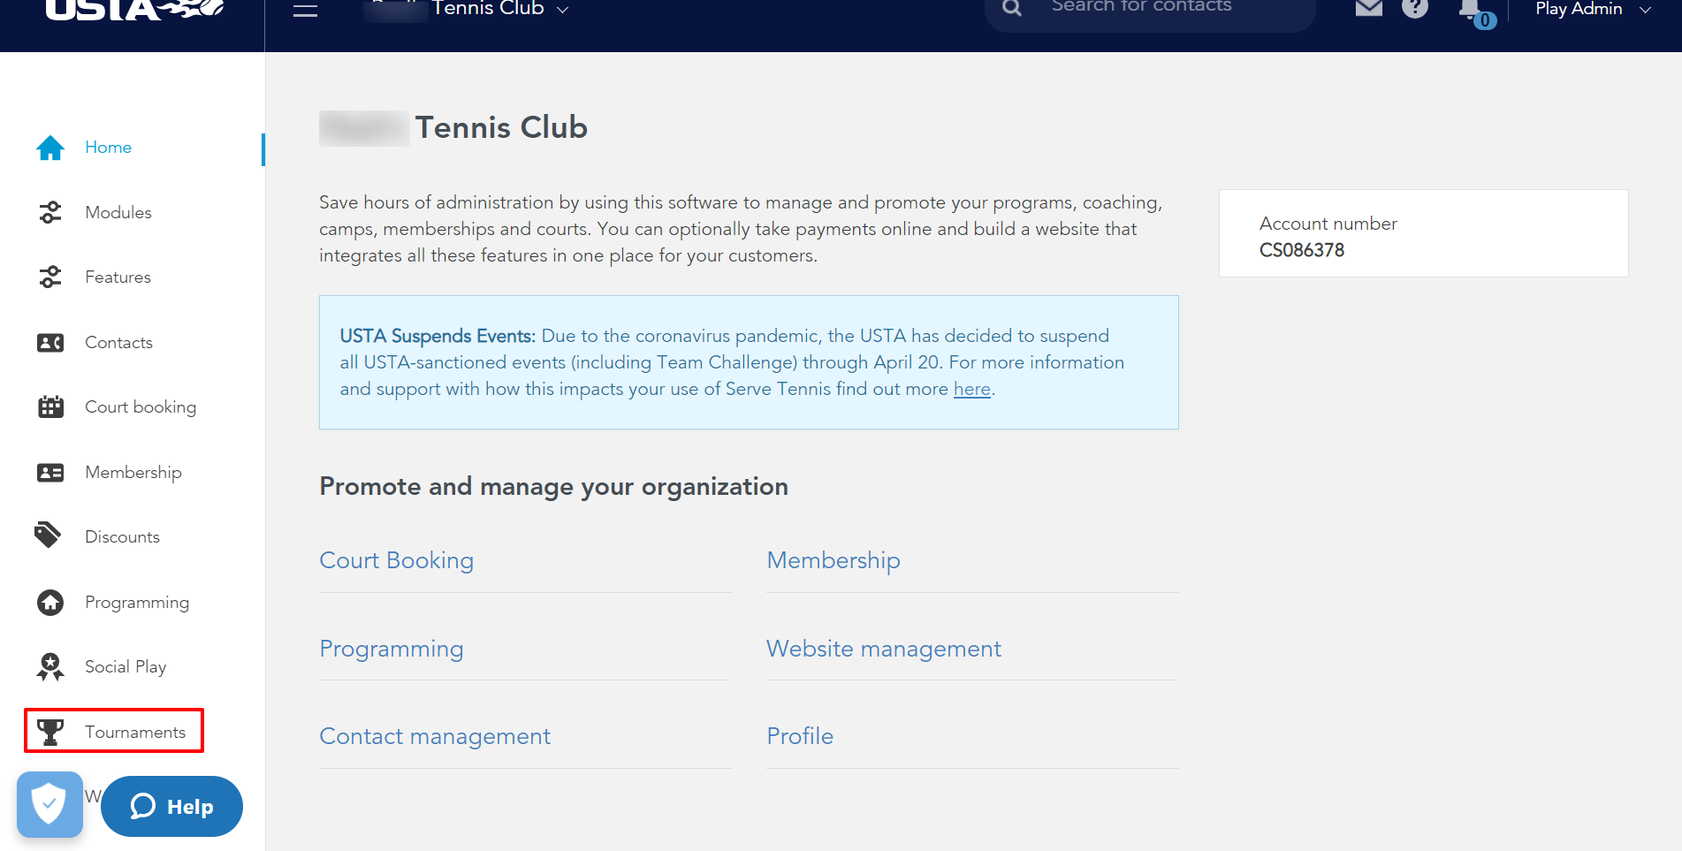Click the Court booking calendar icon
The height and width of the screenshot is (851, 1682).
coord(50,407)
